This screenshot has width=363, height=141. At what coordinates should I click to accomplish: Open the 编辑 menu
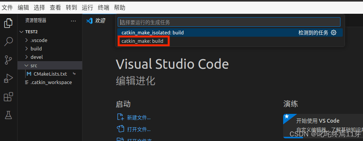23,8
